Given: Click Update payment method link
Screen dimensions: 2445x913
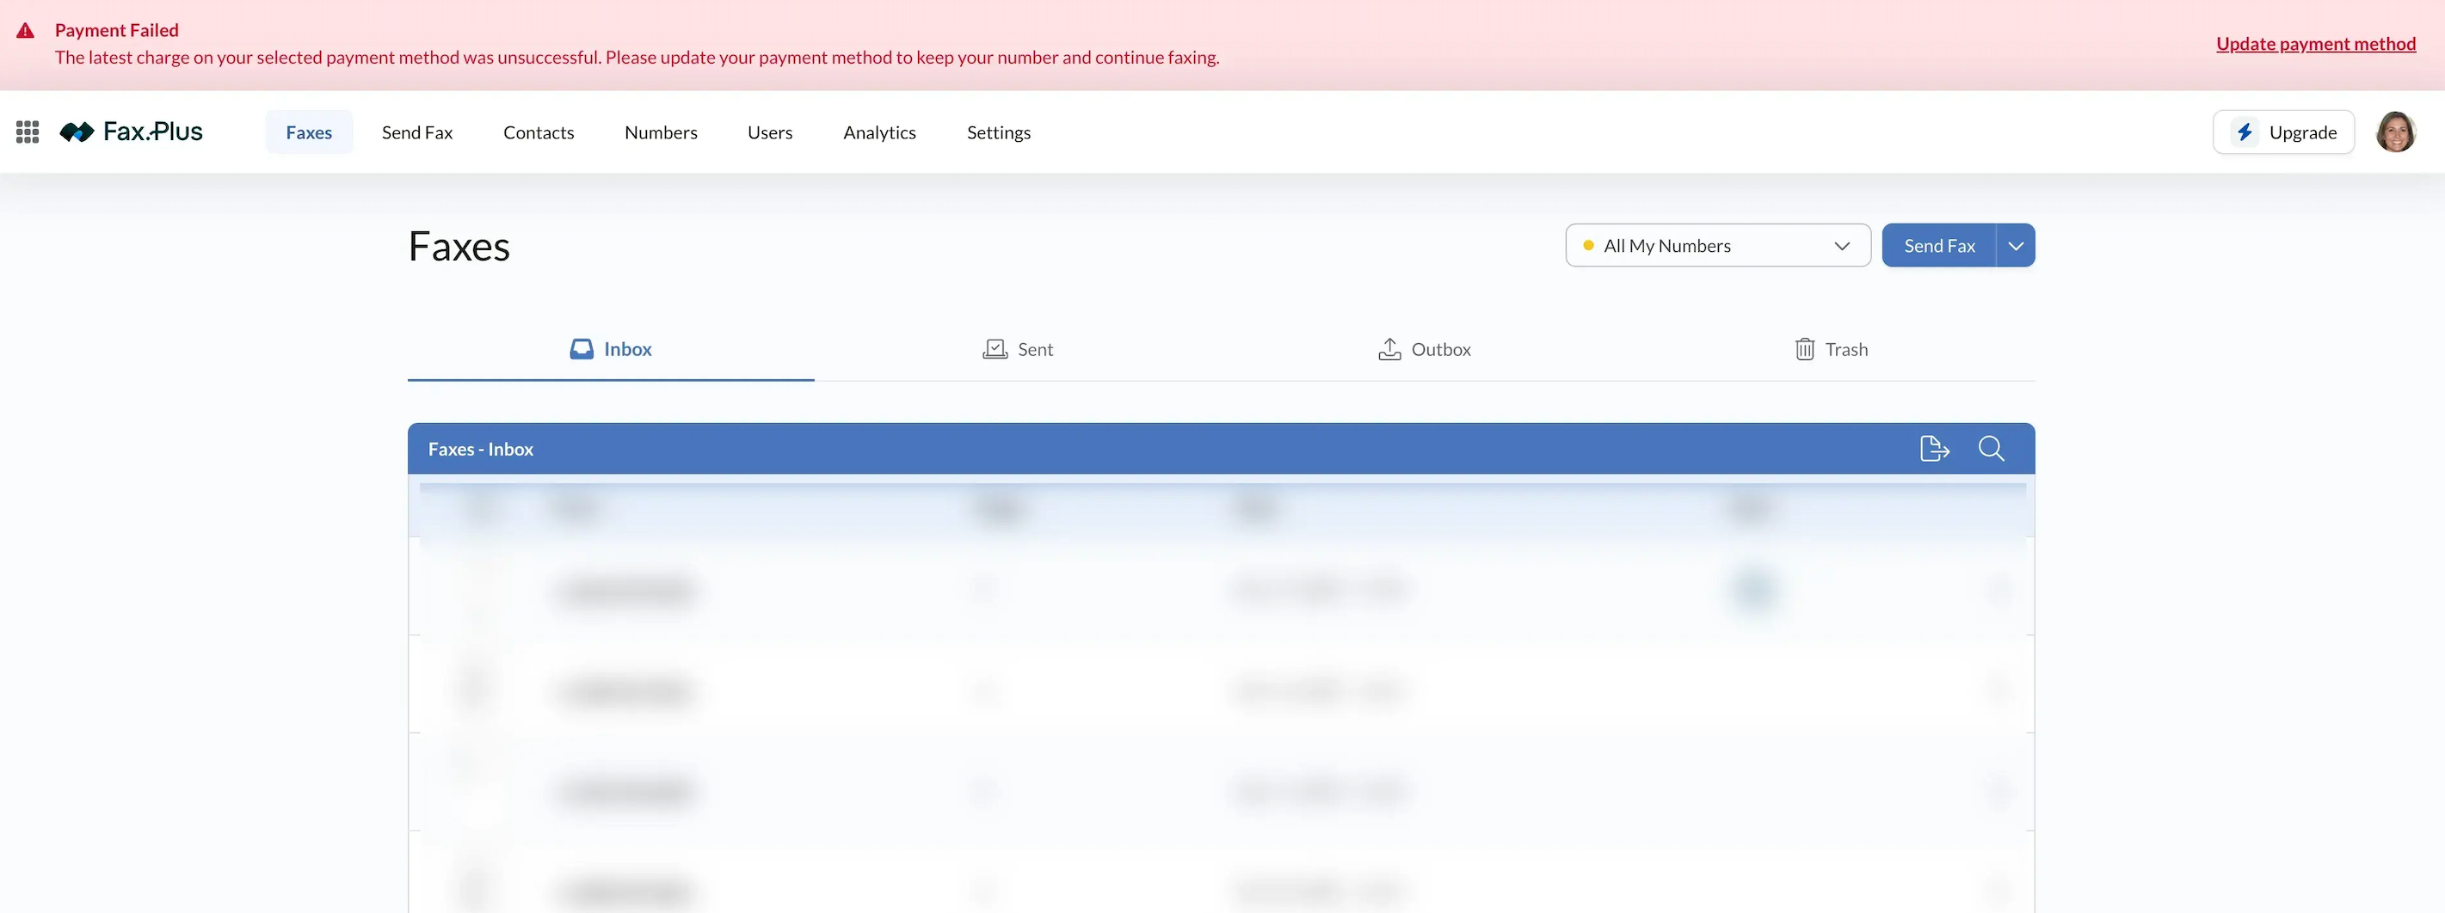Looking at the screenshot, I should pos(2315,44).
